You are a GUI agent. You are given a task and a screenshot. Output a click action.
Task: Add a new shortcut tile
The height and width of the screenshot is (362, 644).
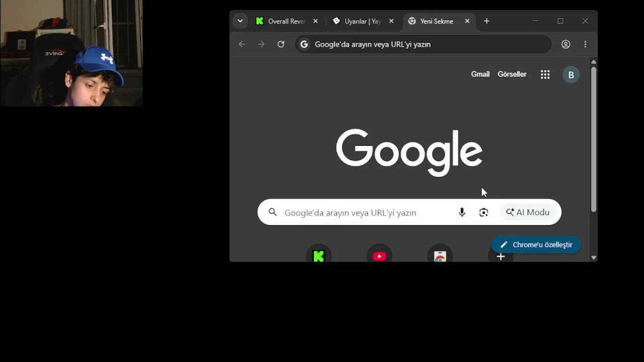click(501, 256)
